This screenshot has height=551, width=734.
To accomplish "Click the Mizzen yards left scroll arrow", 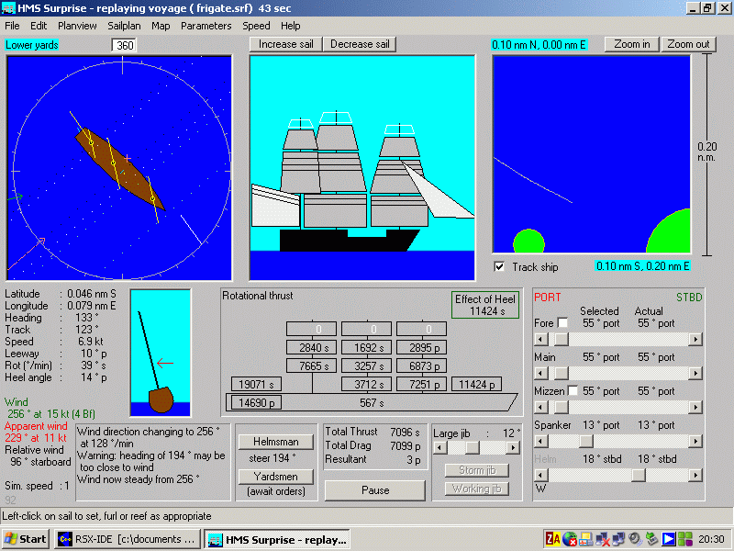I will pyautogui.click(x=540, y=407).
